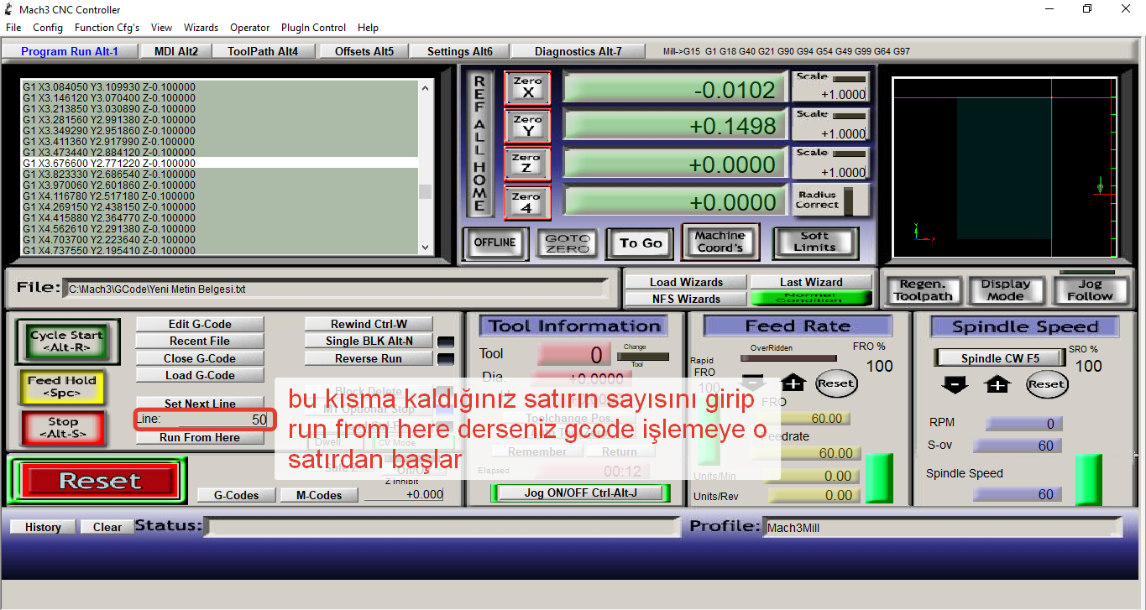Viewport: 1146px width, 610px height.
Task: Zero the X axis with Zero X
Action: point(527,87)
